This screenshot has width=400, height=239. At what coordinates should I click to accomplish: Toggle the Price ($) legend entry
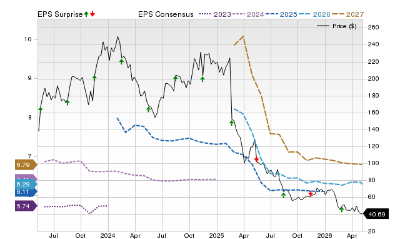click(337, 26)
